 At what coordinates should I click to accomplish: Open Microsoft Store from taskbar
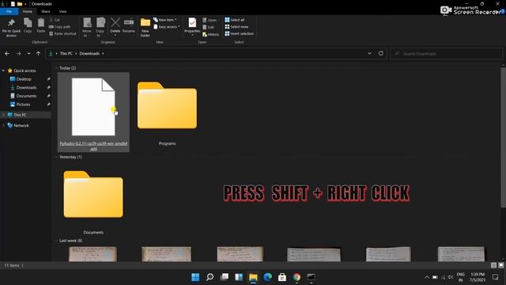point(282,277)
